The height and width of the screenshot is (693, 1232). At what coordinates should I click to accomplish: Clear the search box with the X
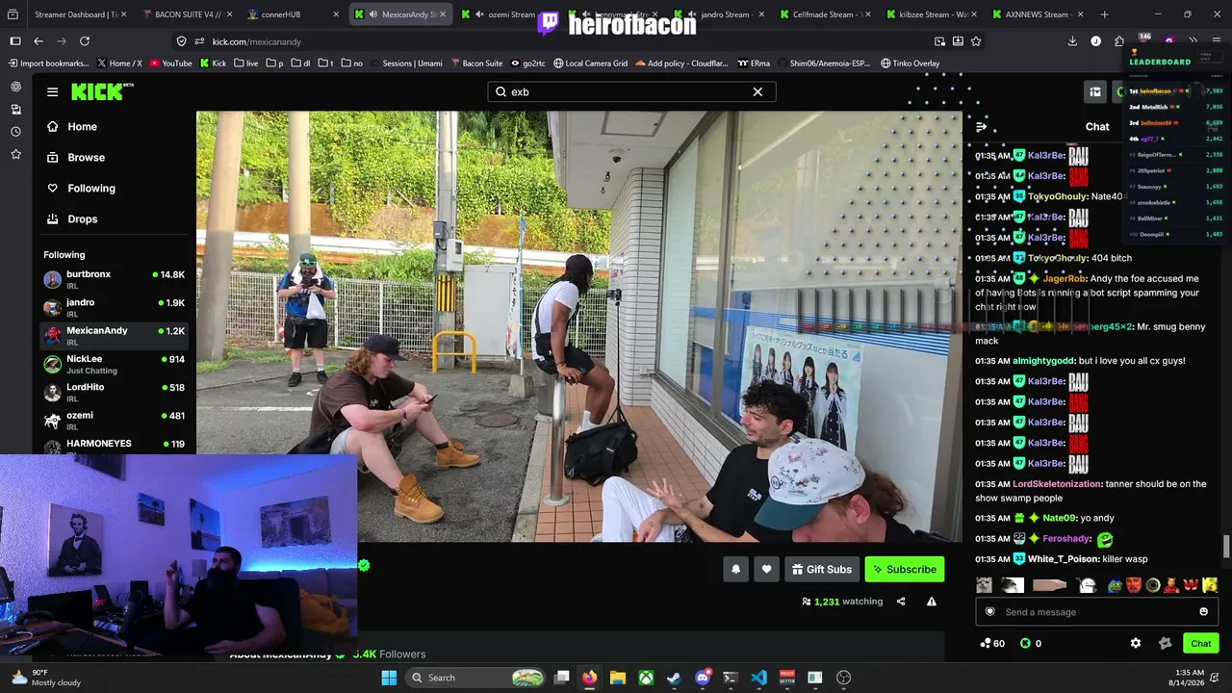(x=757, y=91)
